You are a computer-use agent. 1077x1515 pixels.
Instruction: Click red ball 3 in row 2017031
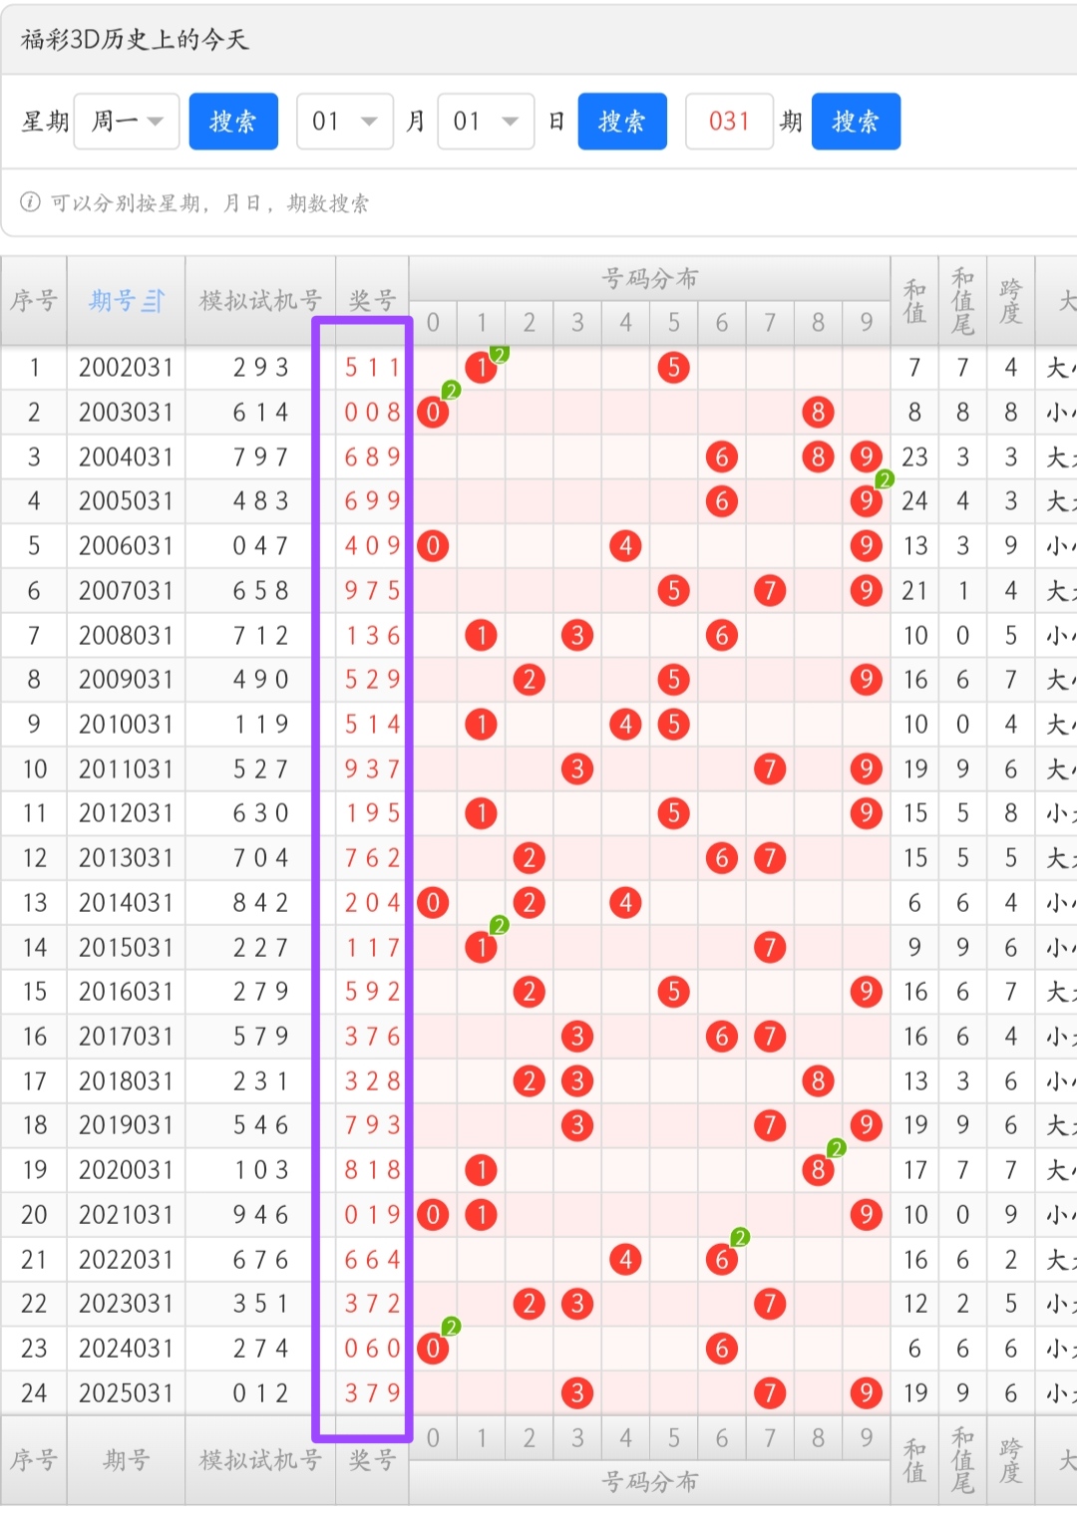[x=577, y=1037]
